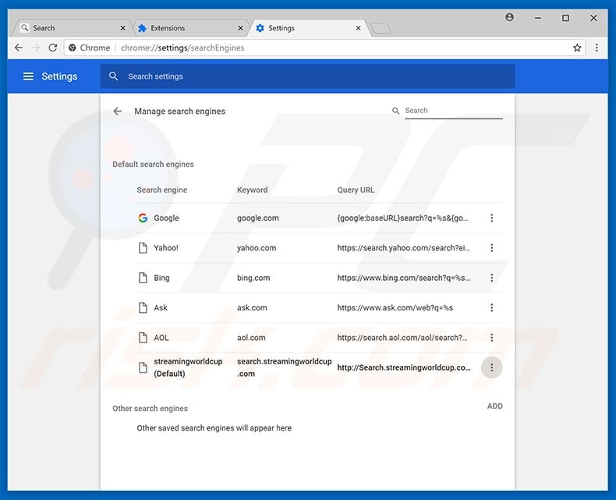Switch to the Search tab
This screenshot has height=500, width=616.
(73, 28)
